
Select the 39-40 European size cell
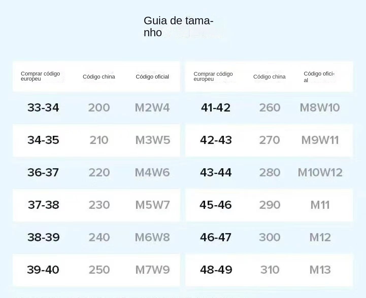pyautogui.click(x=43, y=270)
